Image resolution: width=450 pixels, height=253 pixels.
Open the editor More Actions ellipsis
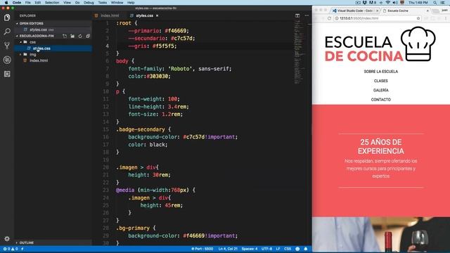[307, 15]
